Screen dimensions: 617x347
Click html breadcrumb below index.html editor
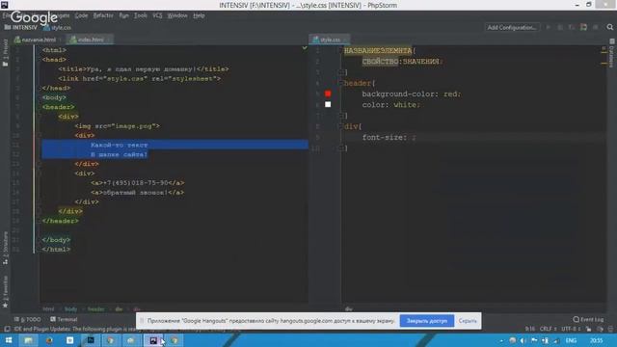point(48,309)
